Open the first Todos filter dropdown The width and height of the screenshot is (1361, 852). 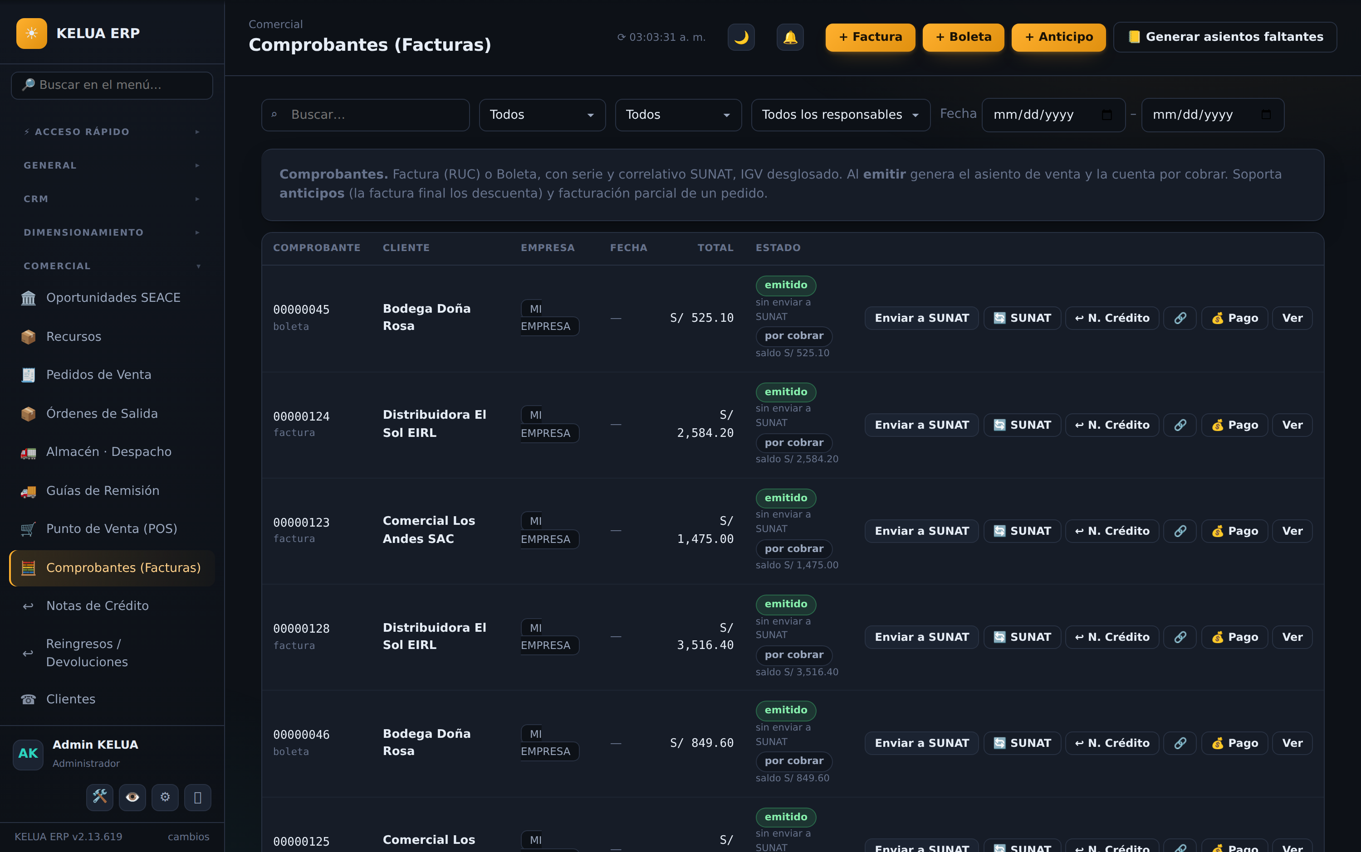[542, 115]
